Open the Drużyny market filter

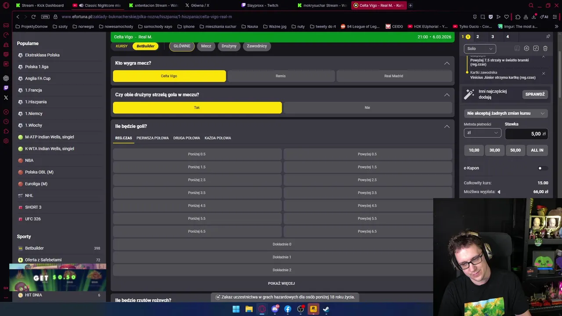[229, 46]
